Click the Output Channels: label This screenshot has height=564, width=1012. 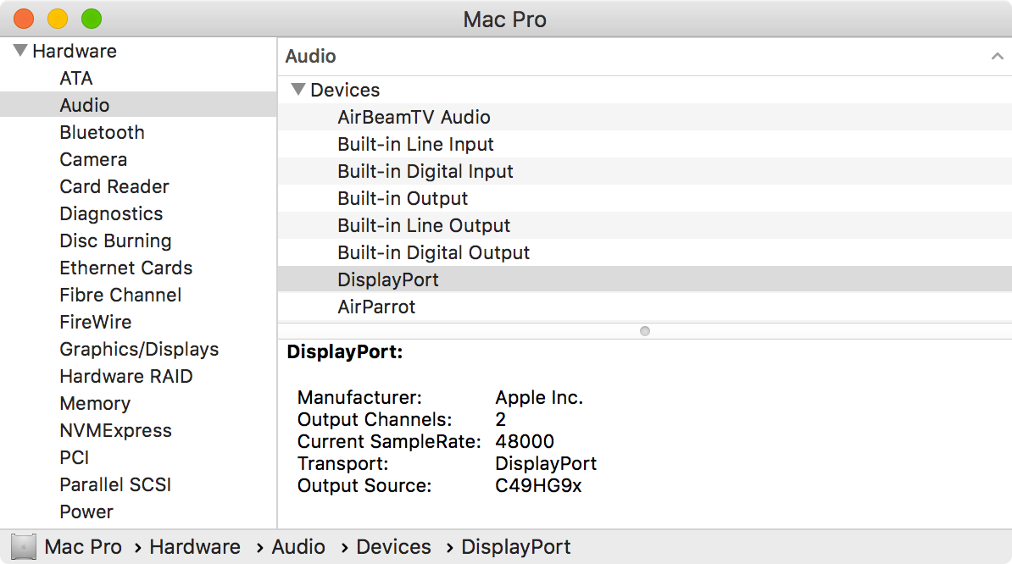(375, 420)
